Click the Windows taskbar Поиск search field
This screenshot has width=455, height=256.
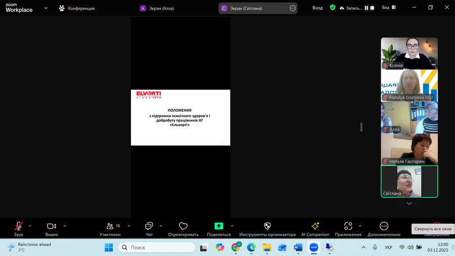(157, 247)
